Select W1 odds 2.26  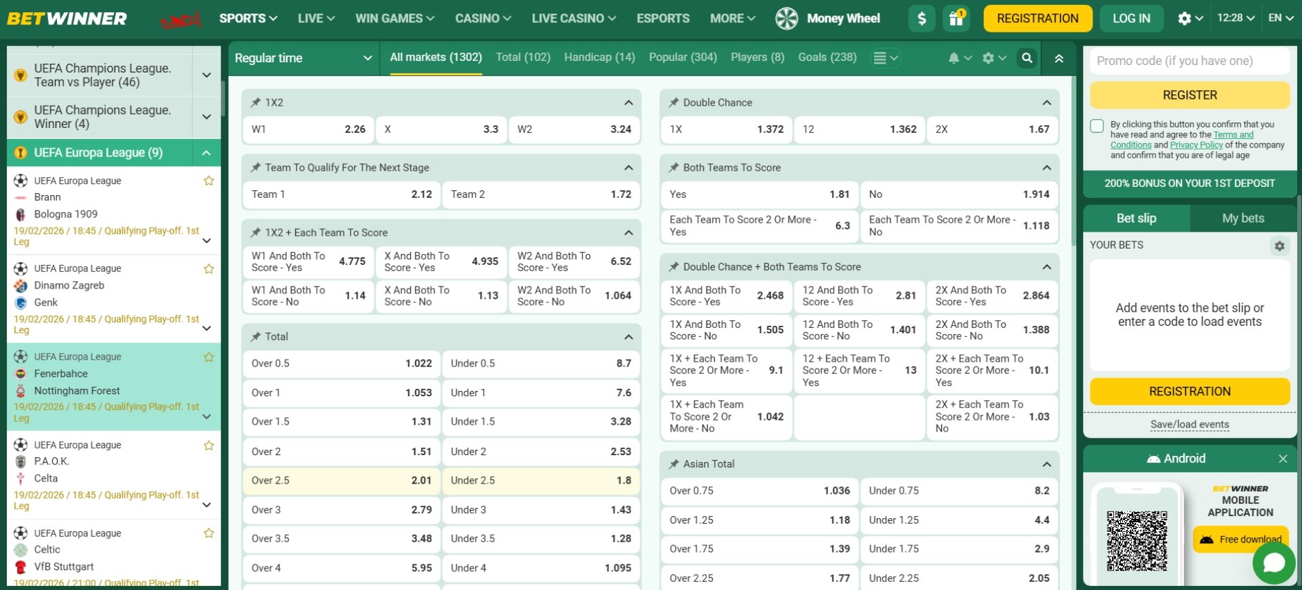coord(308,129)
